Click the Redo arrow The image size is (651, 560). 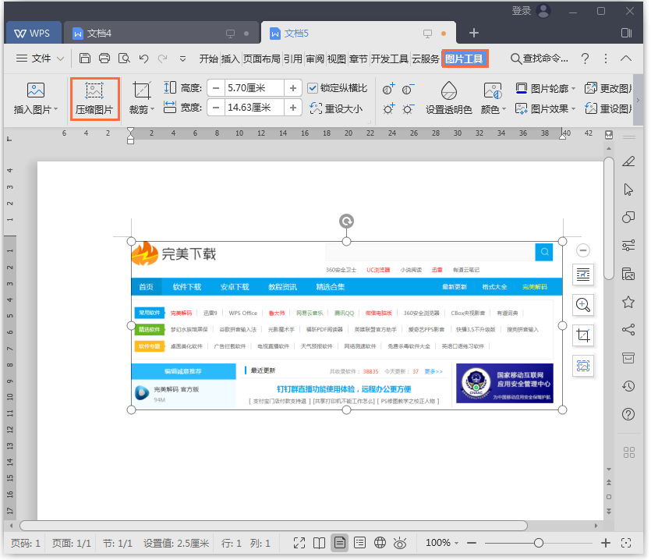(162, 58)
